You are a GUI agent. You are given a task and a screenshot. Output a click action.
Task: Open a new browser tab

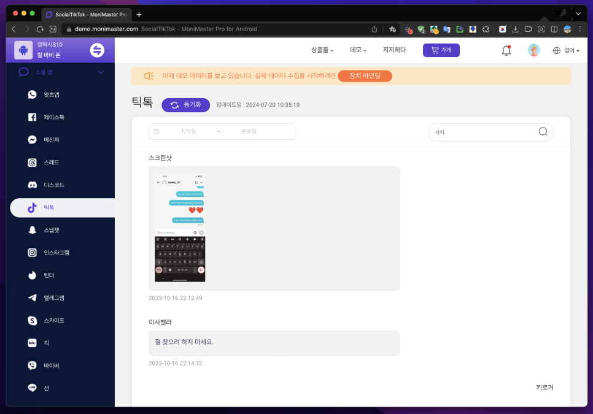(x=139, y=14)
